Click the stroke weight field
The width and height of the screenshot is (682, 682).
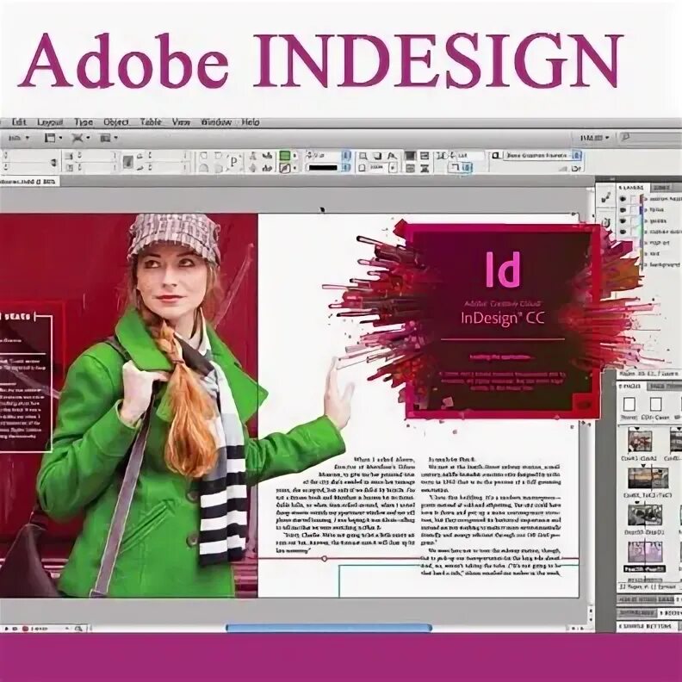(326, 155)
